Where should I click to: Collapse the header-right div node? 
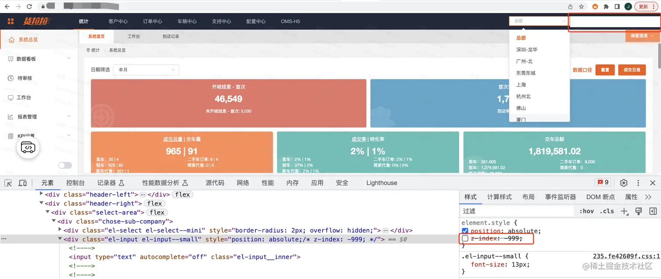point(42,203)
